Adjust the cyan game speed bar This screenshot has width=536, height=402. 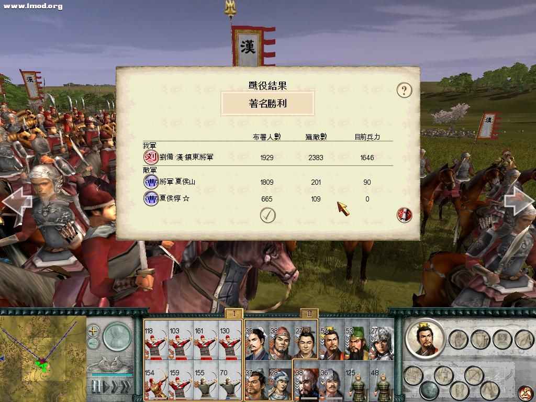(112, 375)
